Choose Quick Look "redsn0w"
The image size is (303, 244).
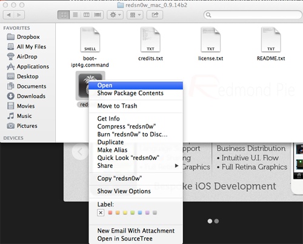(136, 158)
